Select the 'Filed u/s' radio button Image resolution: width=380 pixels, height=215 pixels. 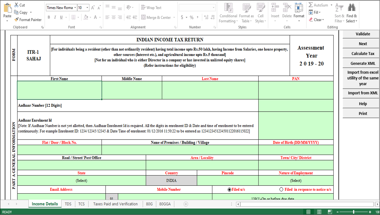(x=229, y=190)
